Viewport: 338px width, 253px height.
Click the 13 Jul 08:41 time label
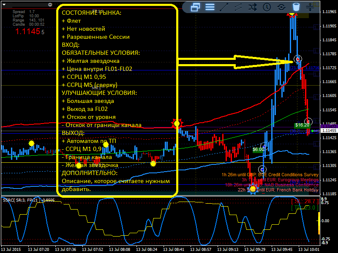tap(174, 250)
